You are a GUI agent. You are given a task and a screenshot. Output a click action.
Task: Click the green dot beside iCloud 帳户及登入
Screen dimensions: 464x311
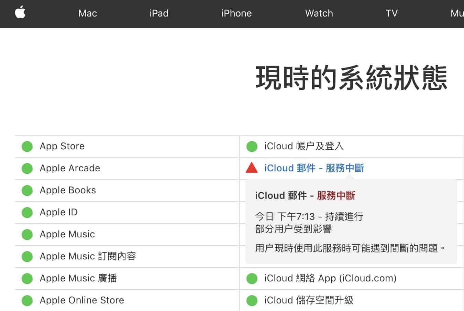coord(252,146)
